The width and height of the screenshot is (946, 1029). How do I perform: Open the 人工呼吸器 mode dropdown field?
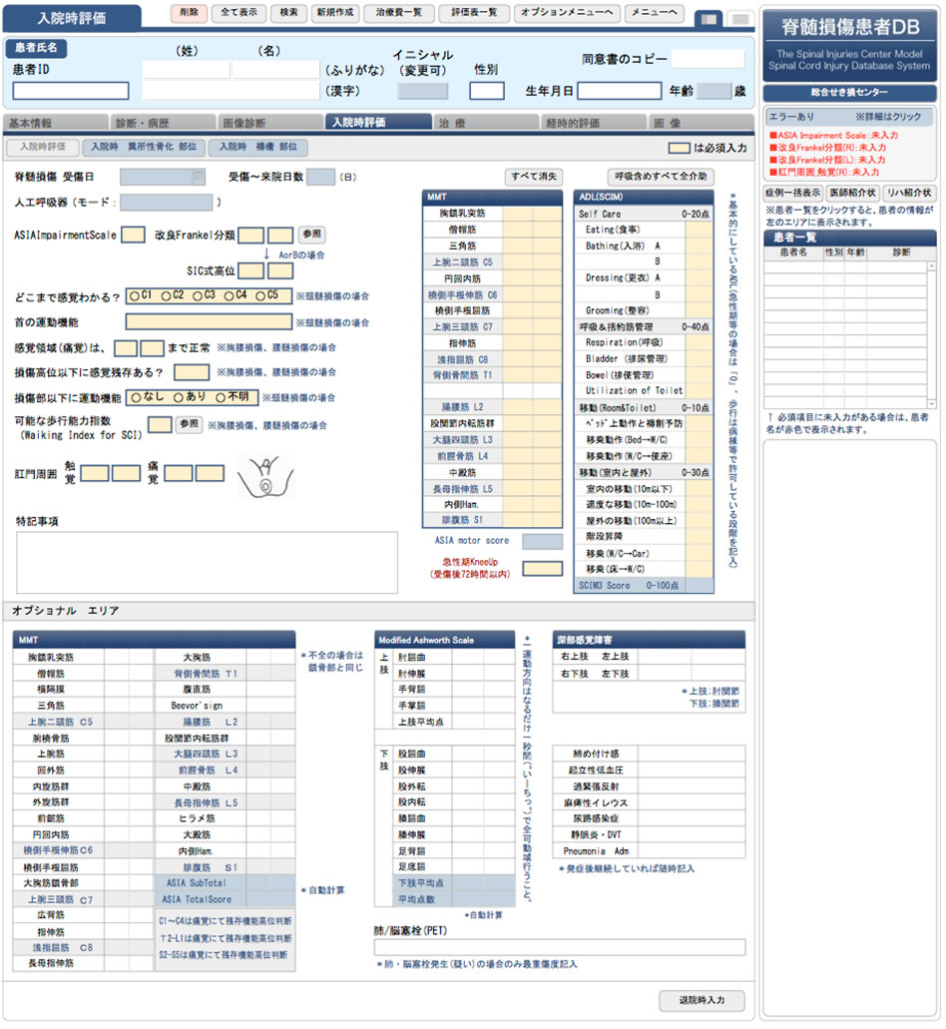(166, 203)
